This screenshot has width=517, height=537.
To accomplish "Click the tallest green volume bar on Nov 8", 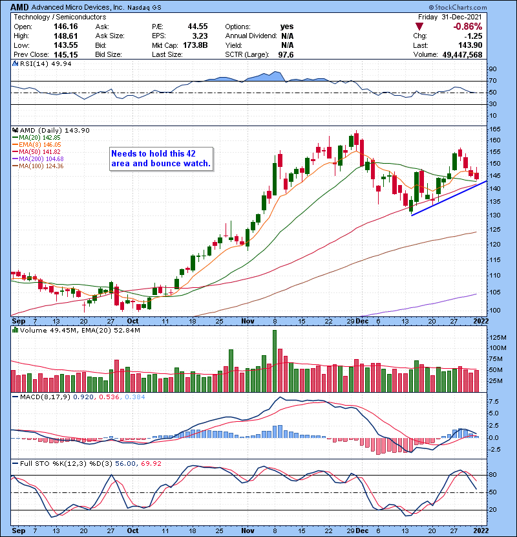I will click(x=275, y=361).
